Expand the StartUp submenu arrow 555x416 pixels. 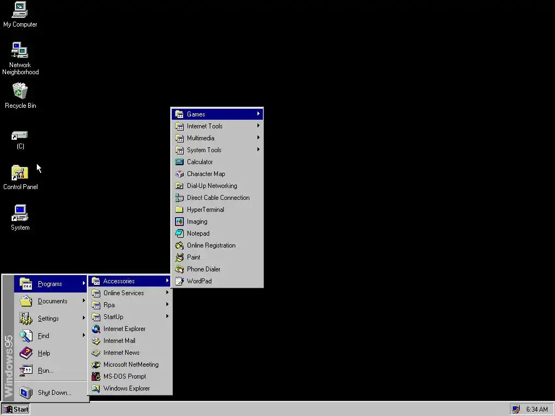click(x=167, y=316)
